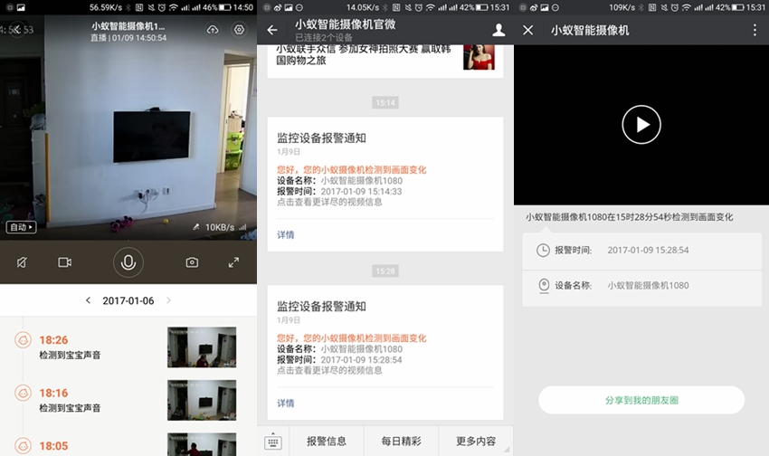The height and width of the screenshot is (456, 769).
Task: Select the 每日精彩 menu tab
Action: 401,442
